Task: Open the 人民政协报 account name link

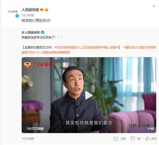Action: (30, 10)
